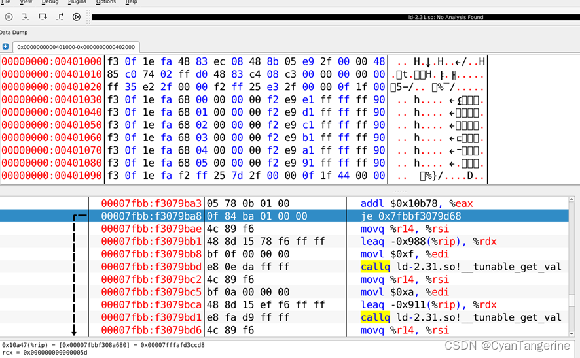Screen dimensions: 580x358
Task: Select hex dump row address 00401050
Action: click(52, 125)
